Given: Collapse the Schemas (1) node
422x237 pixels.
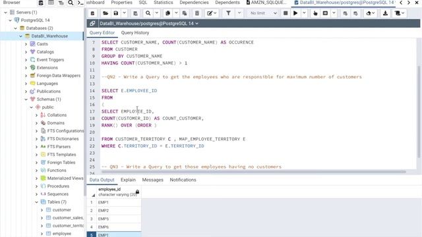Looking at the screenshot, I should click(26, 99).
